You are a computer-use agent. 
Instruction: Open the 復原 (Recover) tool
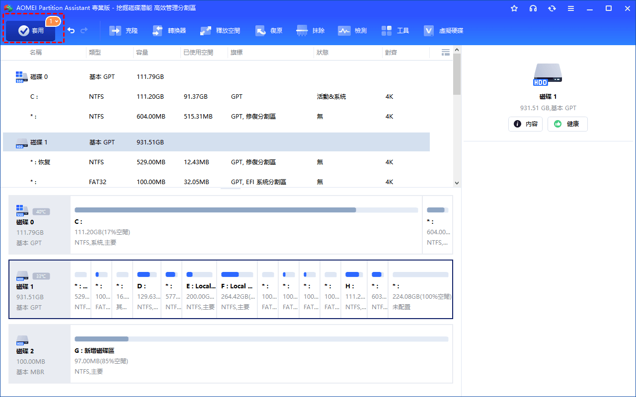(269, 31)
